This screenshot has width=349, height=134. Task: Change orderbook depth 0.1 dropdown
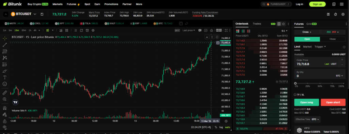pos(285,31)
